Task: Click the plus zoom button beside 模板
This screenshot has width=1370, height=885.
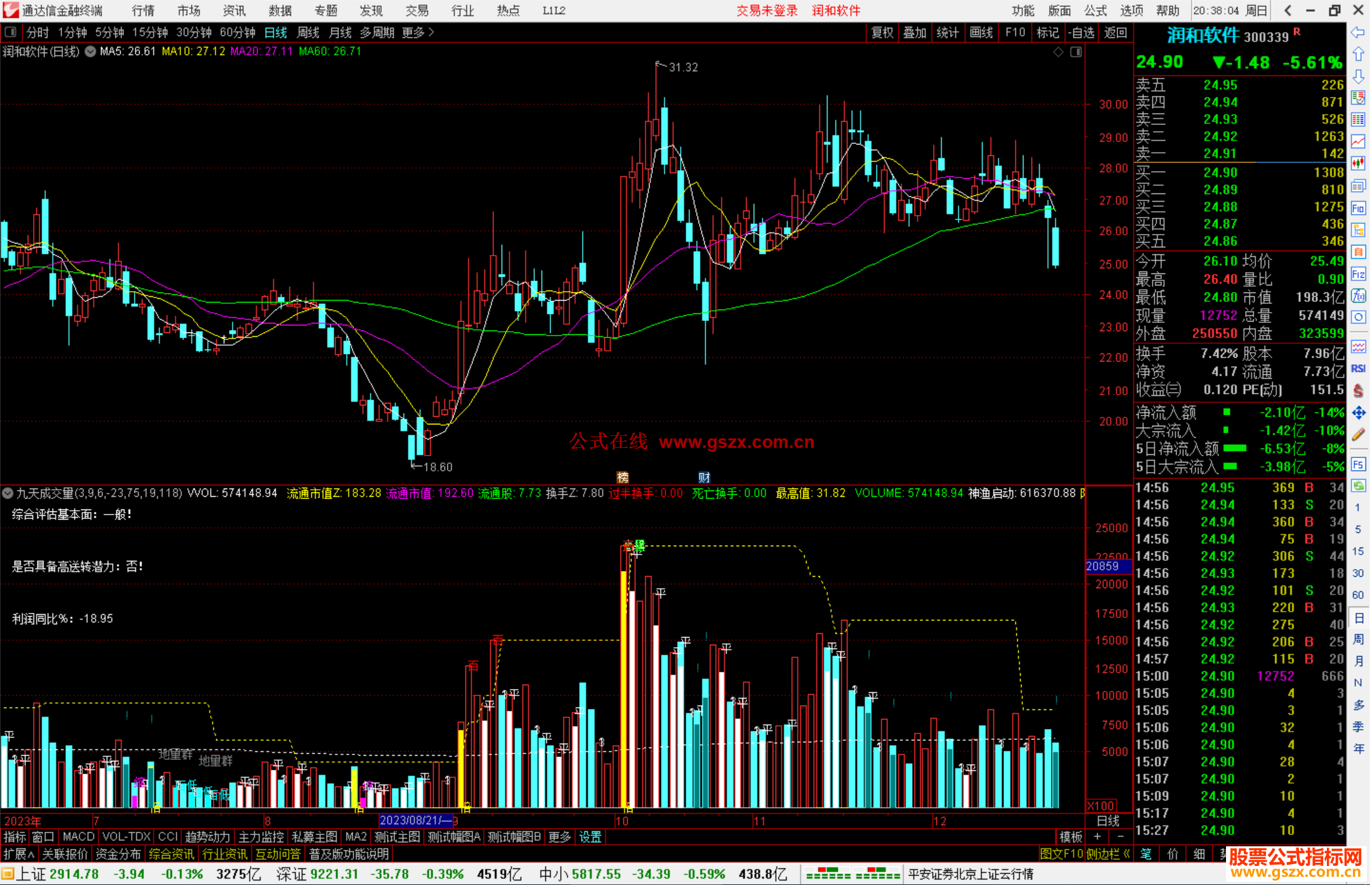Action: 1097,837
